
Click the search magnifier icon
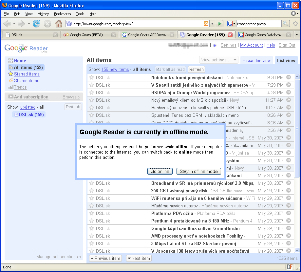[x=286, y=24]
